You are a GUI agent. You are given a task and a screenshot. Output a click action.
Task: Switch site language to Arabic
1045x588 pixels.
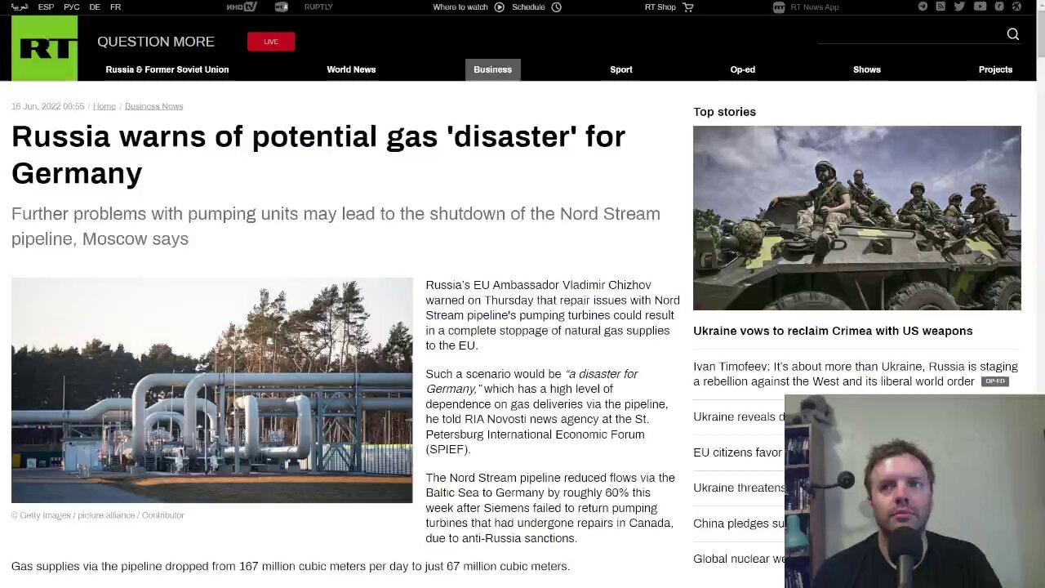20,7
